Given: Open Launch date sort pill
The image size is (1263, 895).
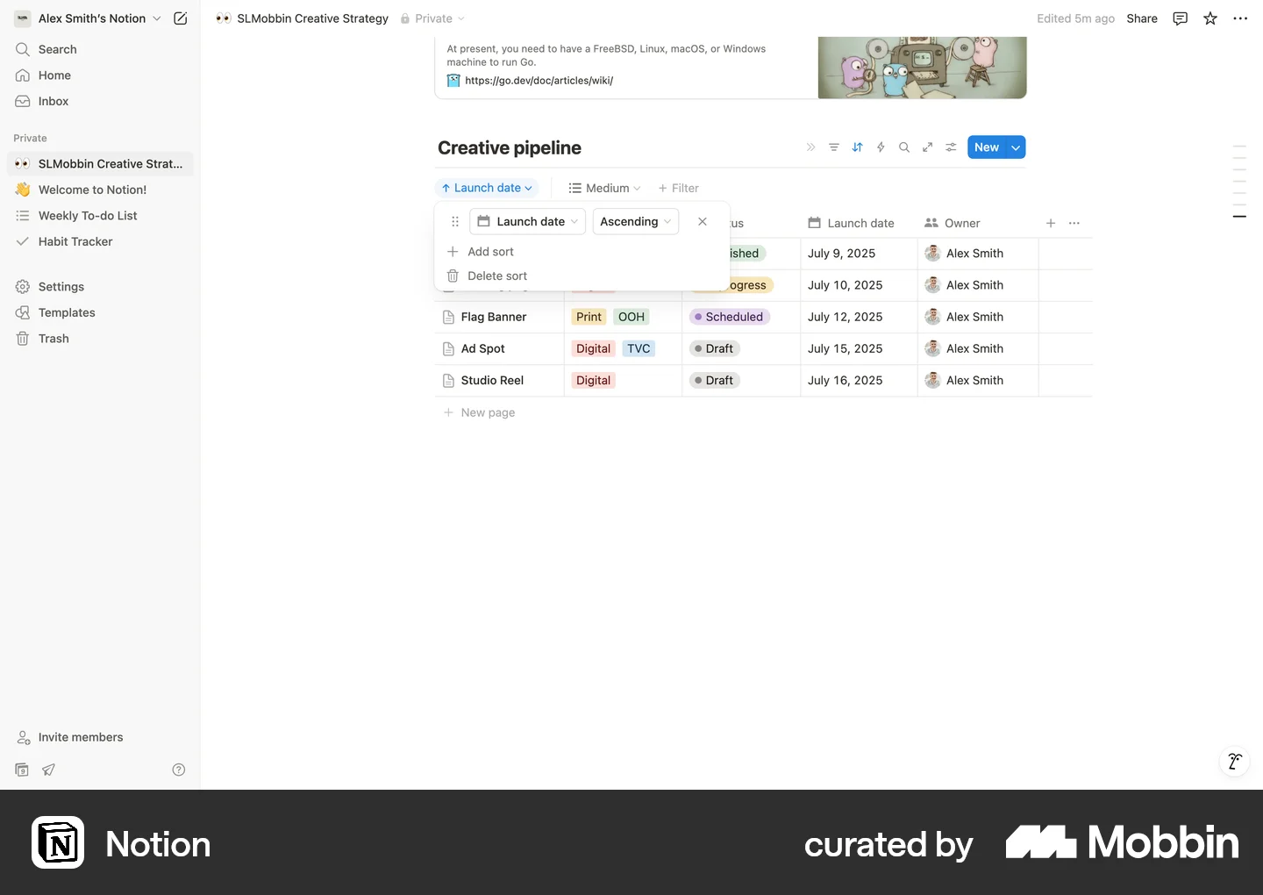Looking at the screenshot, I should [x=487, y=188].
